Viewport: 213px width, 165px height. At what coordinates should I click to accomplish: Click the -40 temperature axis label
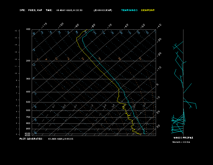click(x=159, y=26)
